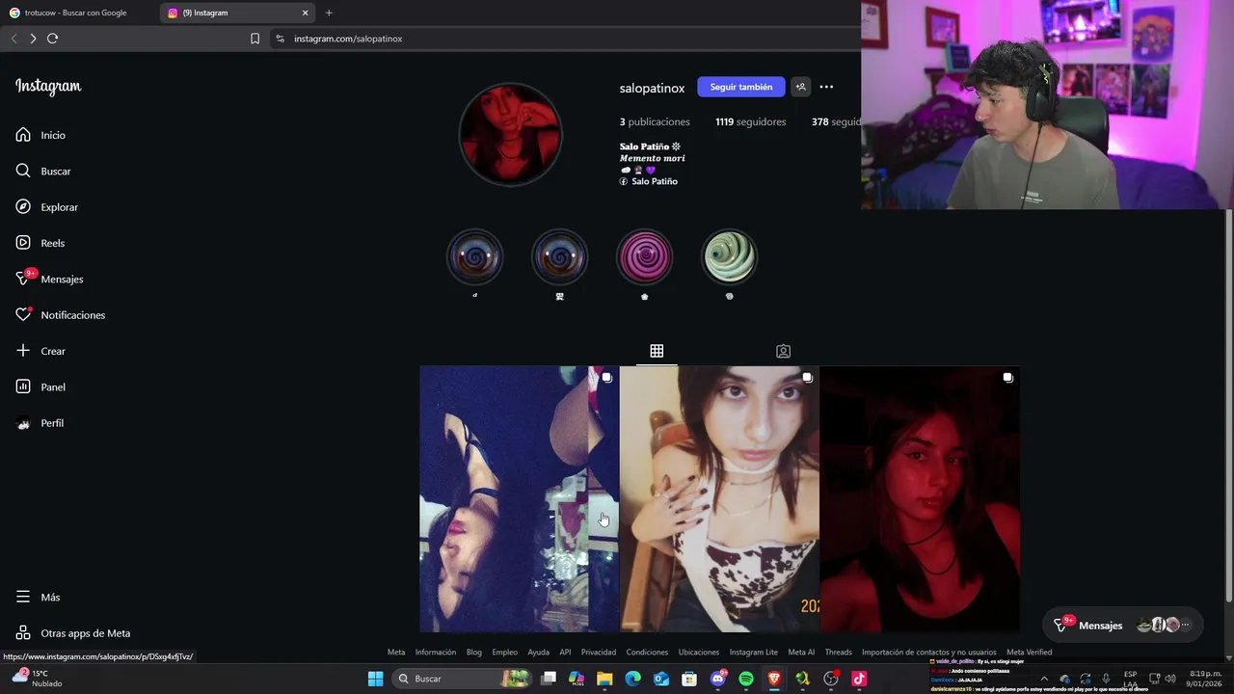Screen dimensions: 1234x694
Task: Open the Panel dashboard icon
Action: 23,387
